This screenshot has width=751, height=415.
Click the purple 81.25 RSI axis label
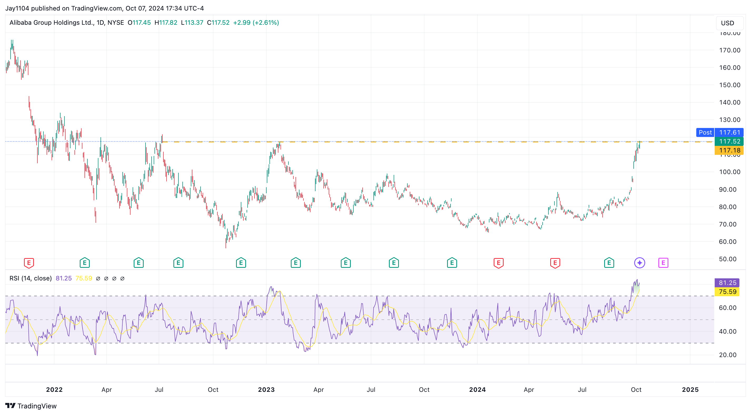(x=727, y=283)
